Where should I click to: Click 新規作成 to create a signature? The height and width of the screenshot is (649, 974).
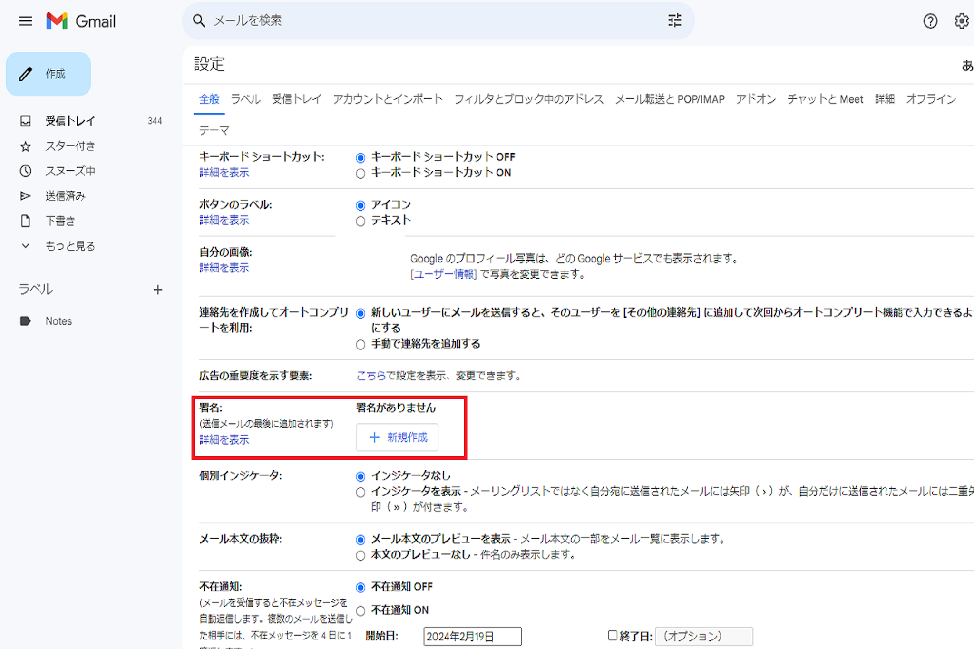pos(397,437)
